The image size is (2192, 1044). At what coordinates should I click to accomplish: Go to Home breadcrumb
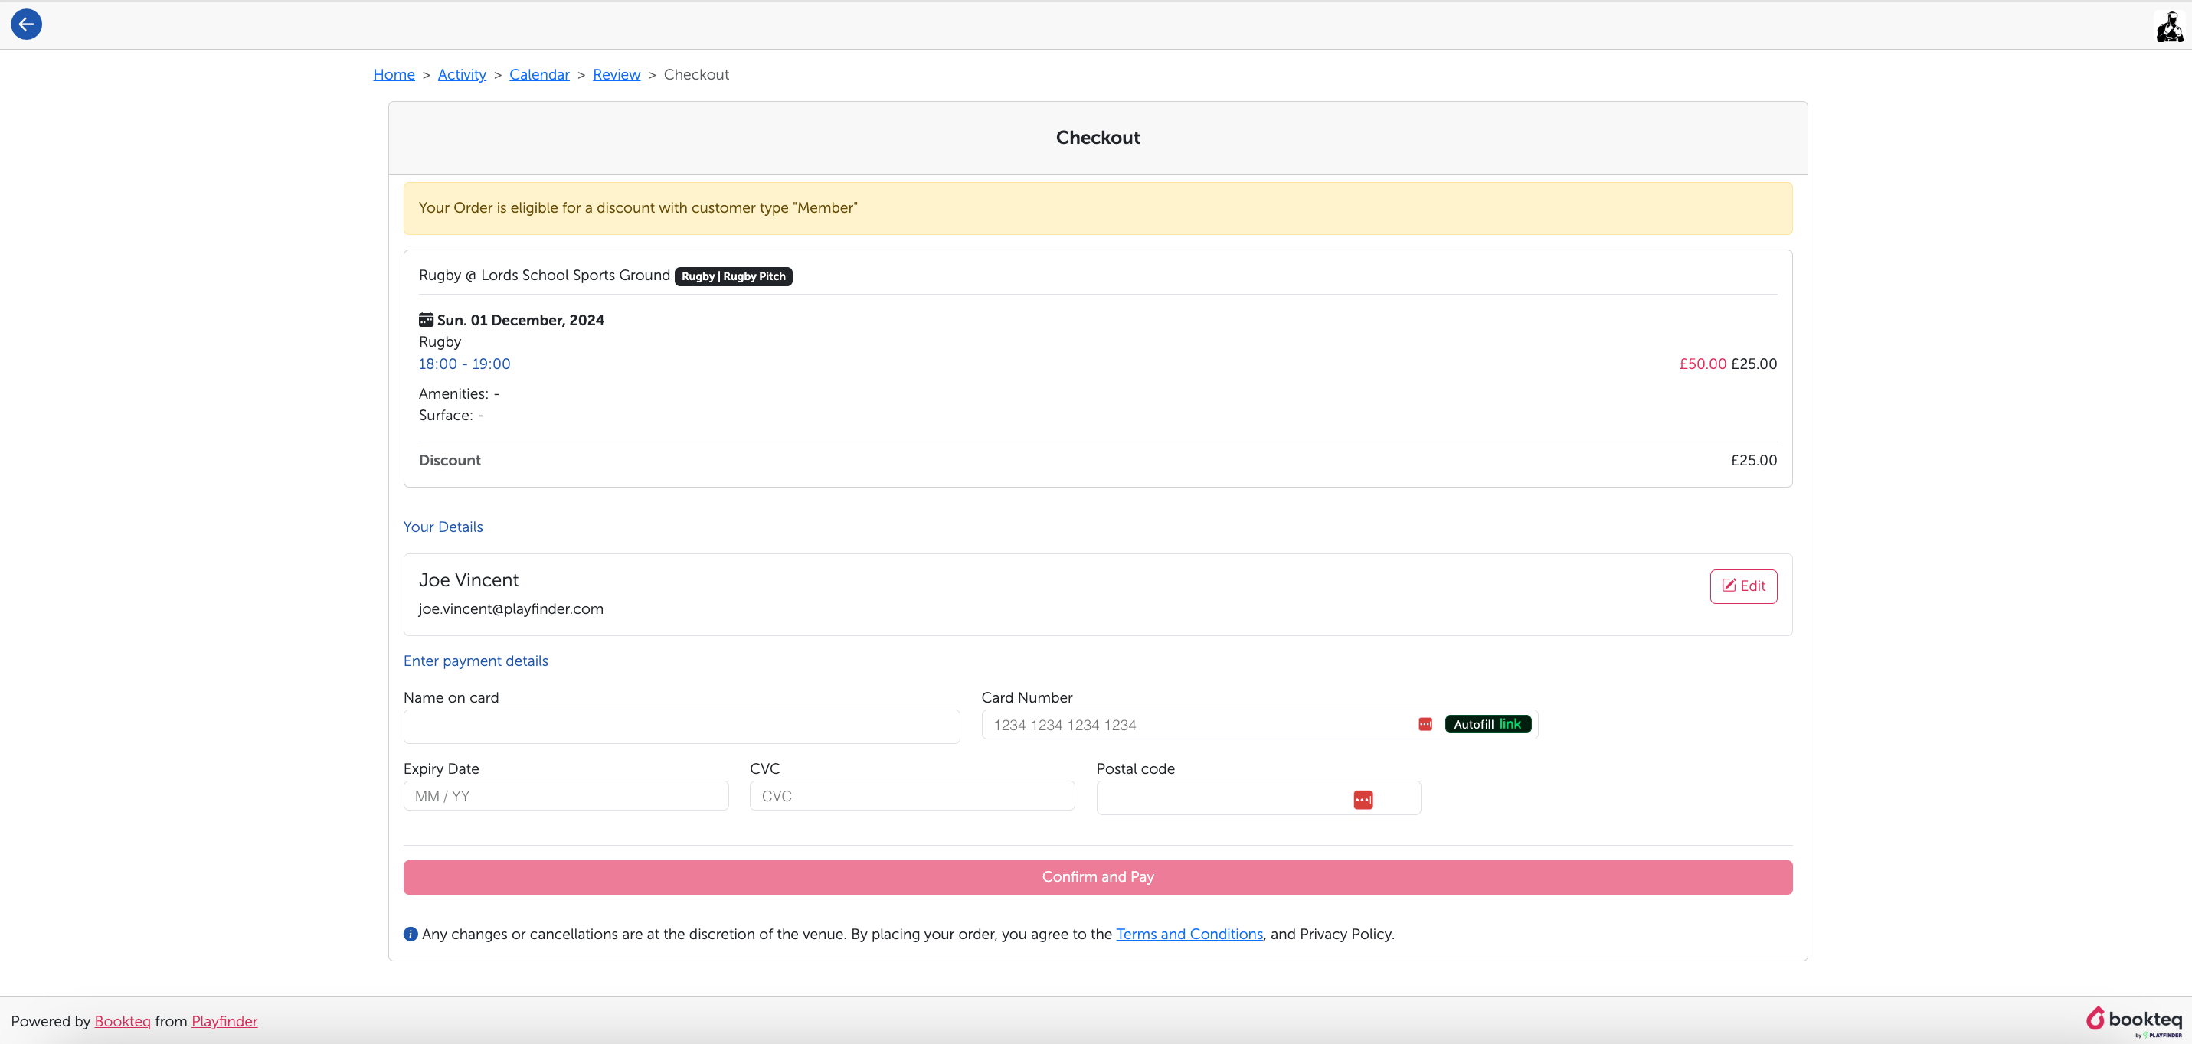(394, 75)
